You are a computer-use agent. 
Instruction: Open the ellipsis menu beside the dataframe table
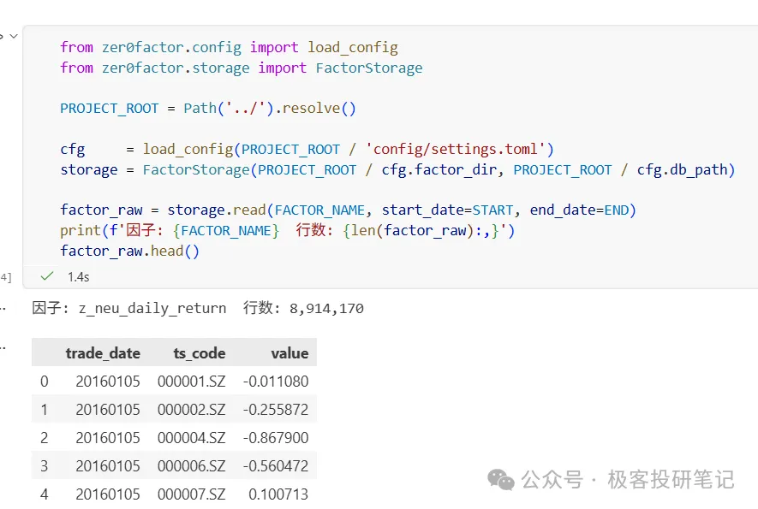click(3, 347)
